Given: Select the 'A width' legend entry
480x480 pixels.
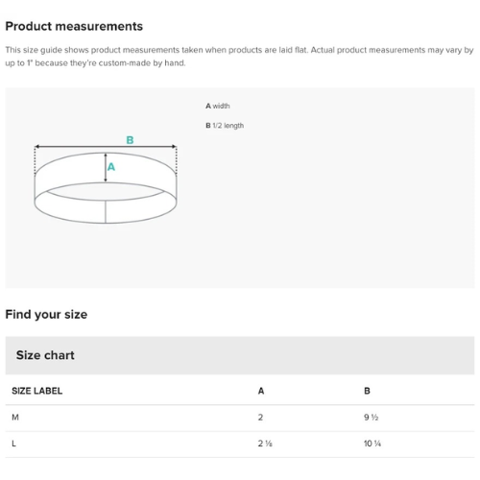Looking at the screenshot, I should click(x=218, y=106).
